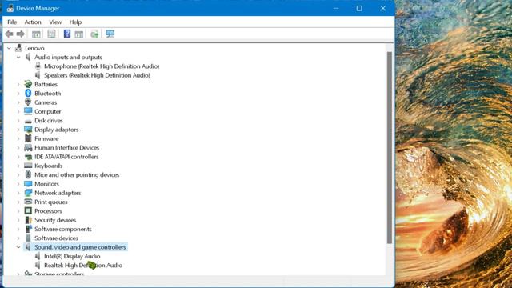The image size is (512, 288).
Task: Expand the Keyboards node arrow
Action: [x=18, y=166]
